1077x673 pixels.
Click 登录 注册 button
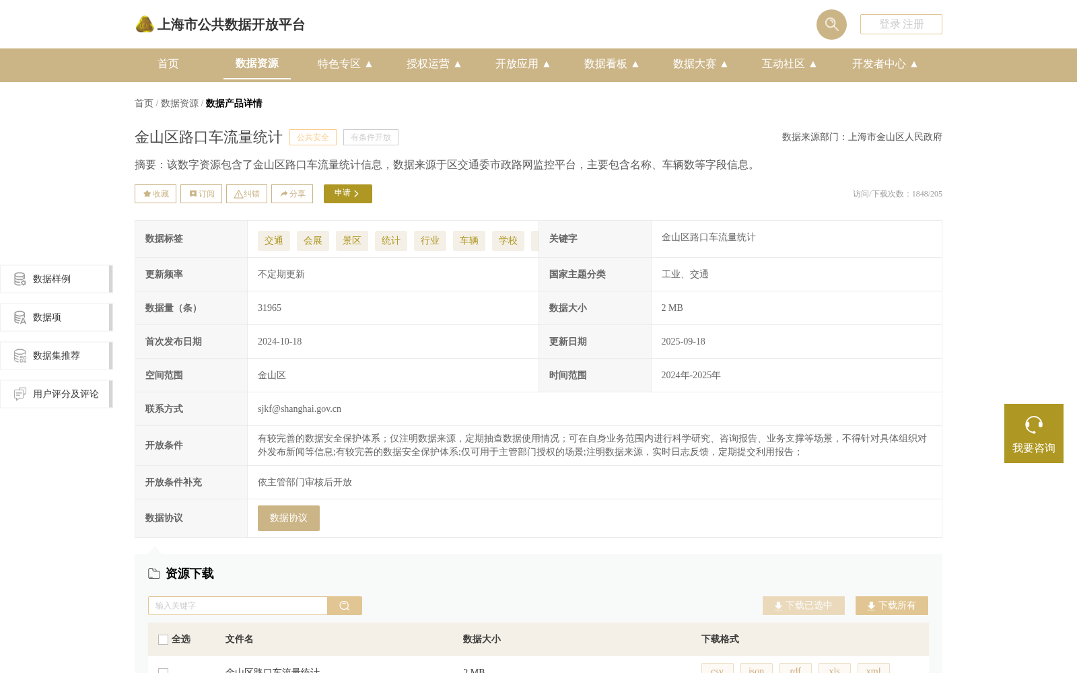pos(901,24)
